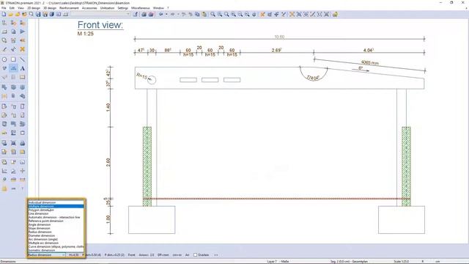Click the paste clipboard icon in the toolbar

204,14
